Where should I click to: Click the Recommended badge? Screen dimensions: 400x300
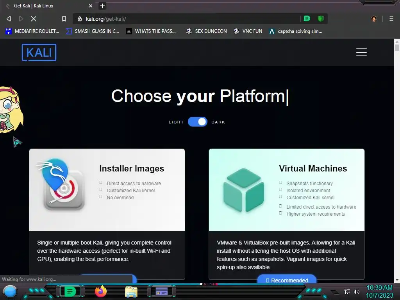(287, 280)
